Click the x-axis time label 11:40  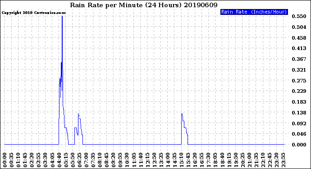pyautogui.click(x=141, y=160)
